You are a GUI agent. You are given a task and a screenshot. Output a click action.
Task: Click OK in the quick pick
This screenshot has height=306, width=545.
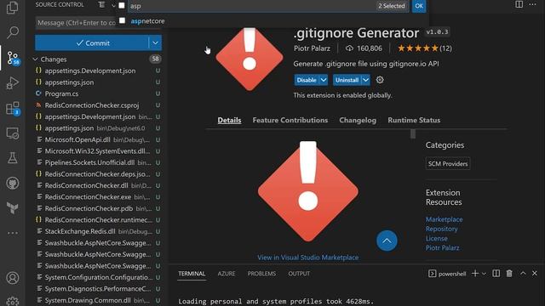tap(419, 6)
